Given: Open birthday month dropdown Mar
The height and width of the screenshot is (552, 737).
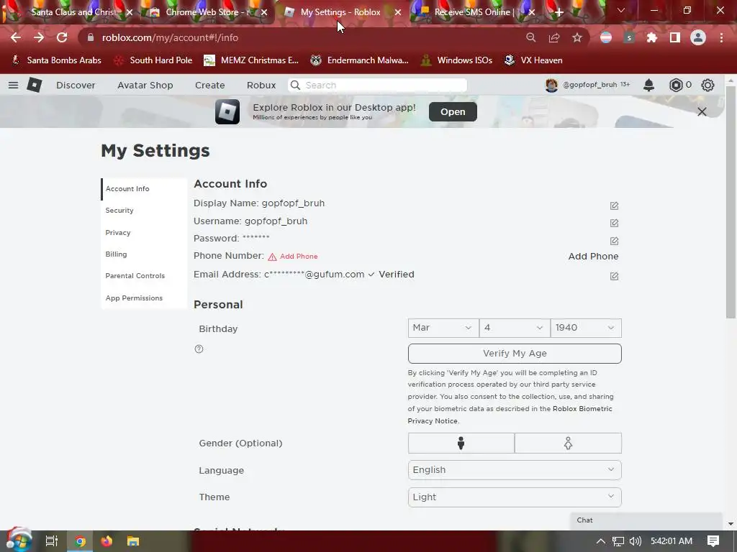Looking at the screenshot, I should [443, 328].
